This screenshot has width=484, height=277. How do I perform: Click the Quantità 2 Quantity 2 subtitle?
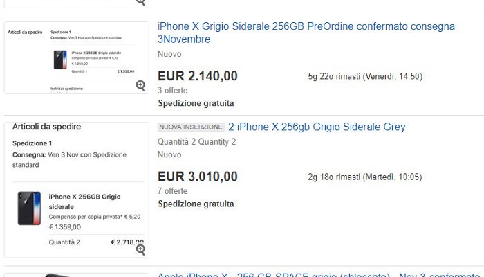coord(196,141)
